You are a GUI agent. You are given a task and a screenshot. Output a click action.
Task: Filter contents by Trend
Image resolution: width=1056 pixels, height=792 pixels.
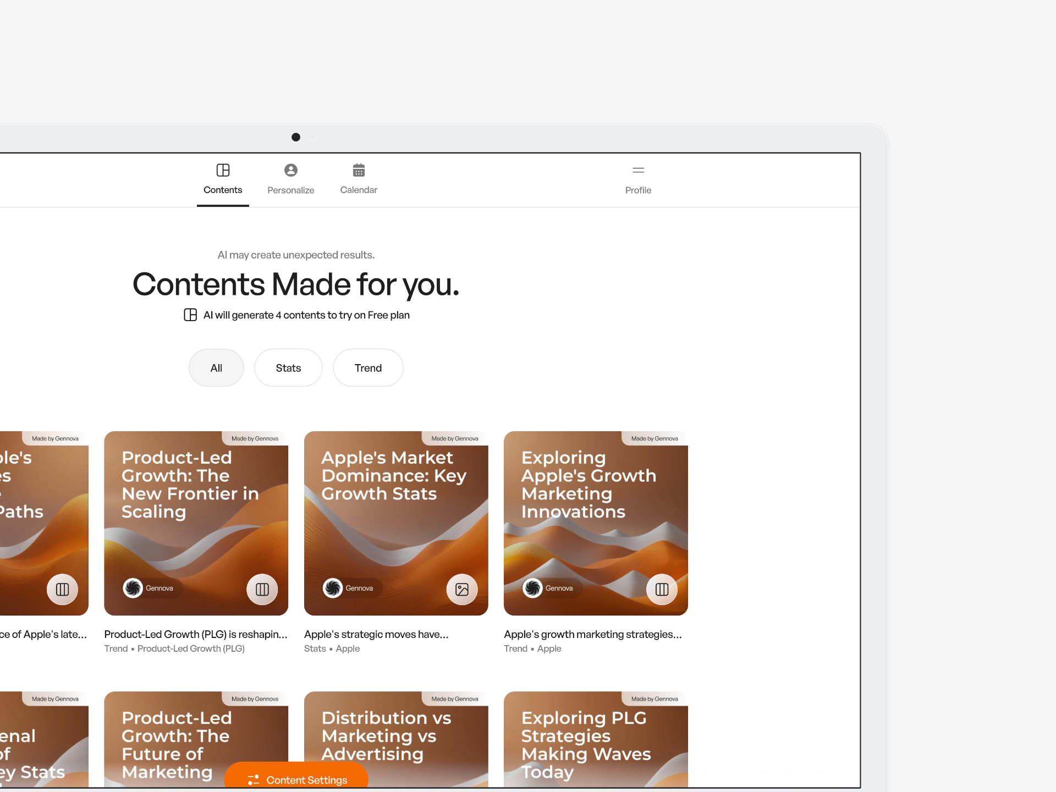(368, 368)
